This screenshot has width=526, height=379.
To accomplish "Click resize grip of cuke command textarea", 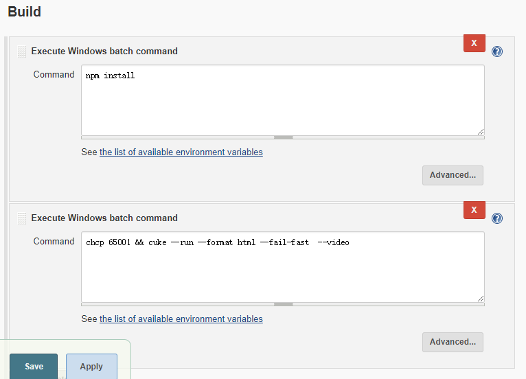I will click(480, 298).
